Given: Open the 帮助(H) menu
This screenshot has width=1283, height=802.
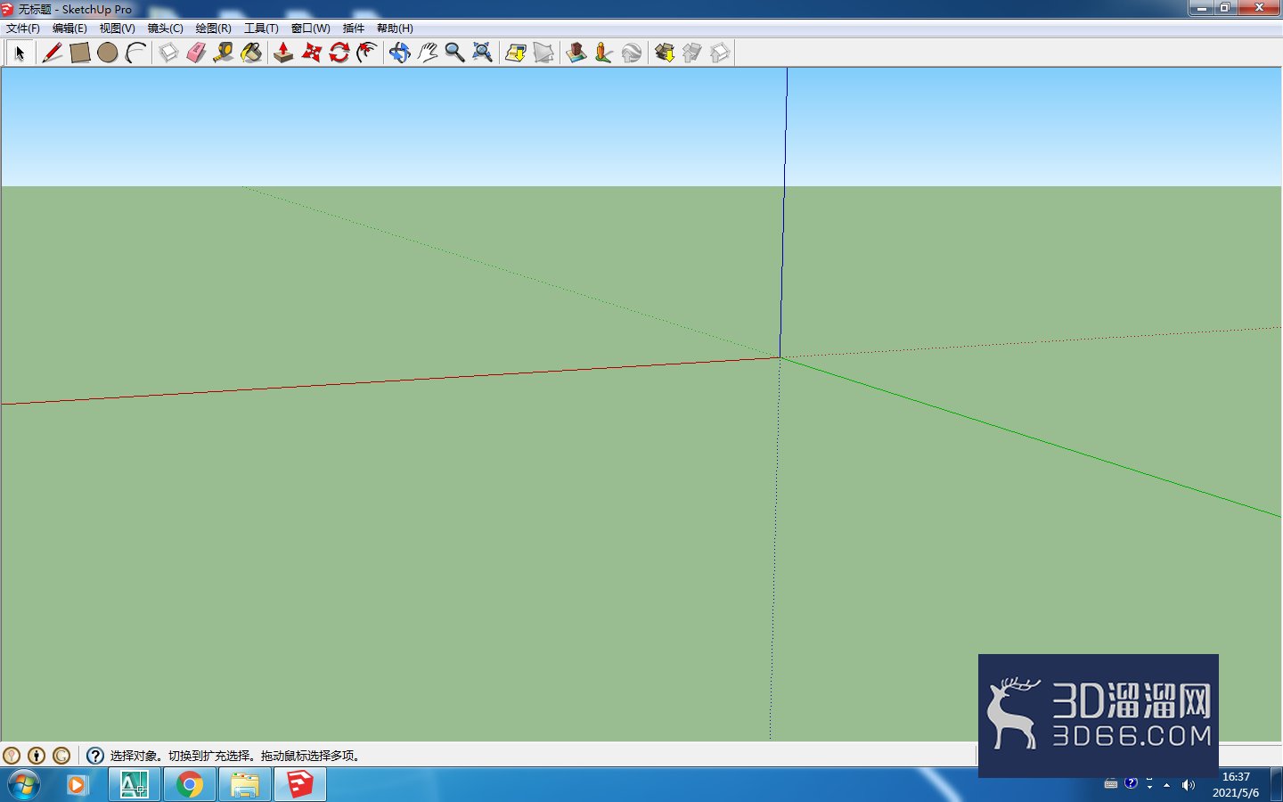Looking at the screenshot, I should (x=394, y=29).
